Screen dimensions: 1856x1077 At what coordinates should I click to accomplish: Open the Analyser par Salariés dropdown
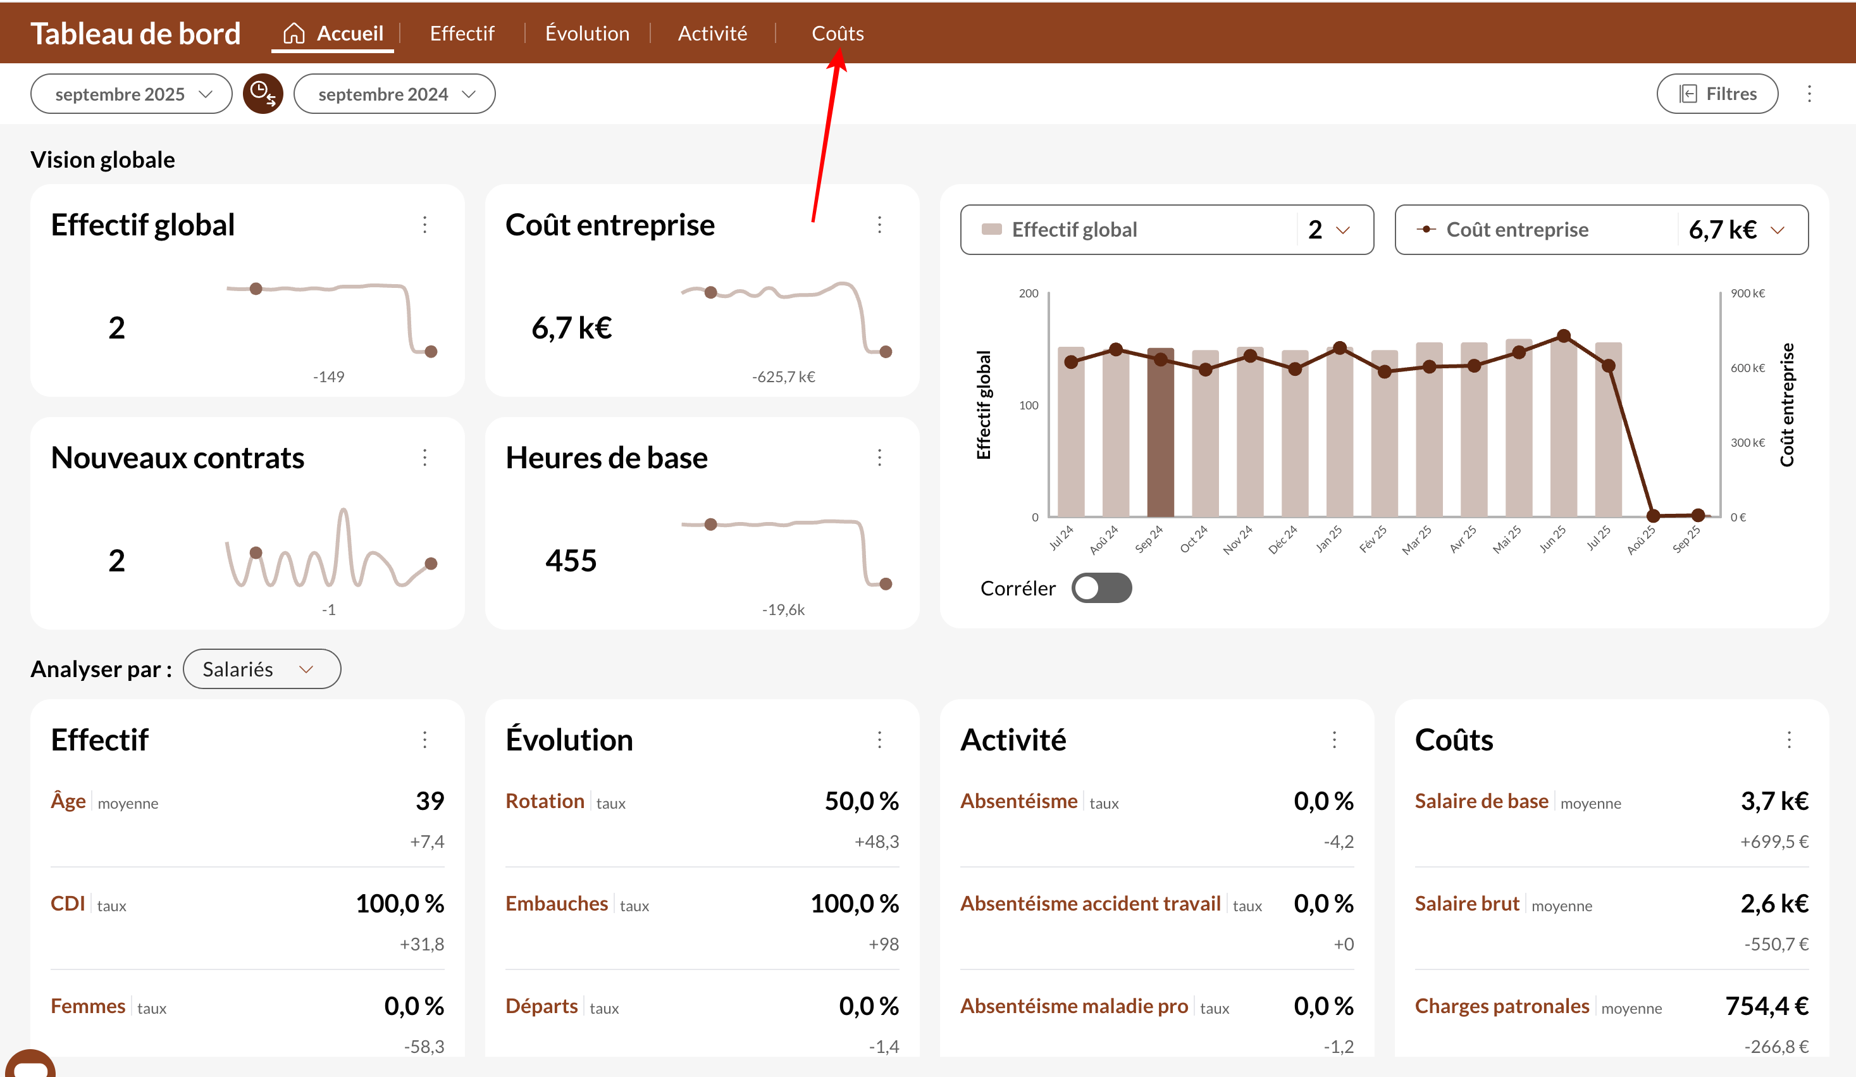(x=261, y=669)
